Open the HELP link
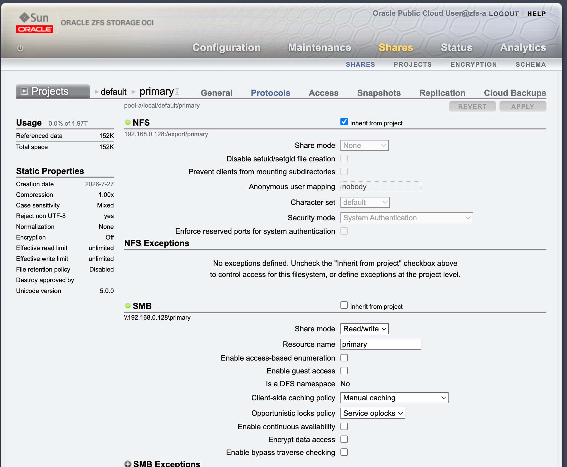567x467 pixels. [536, 14]
